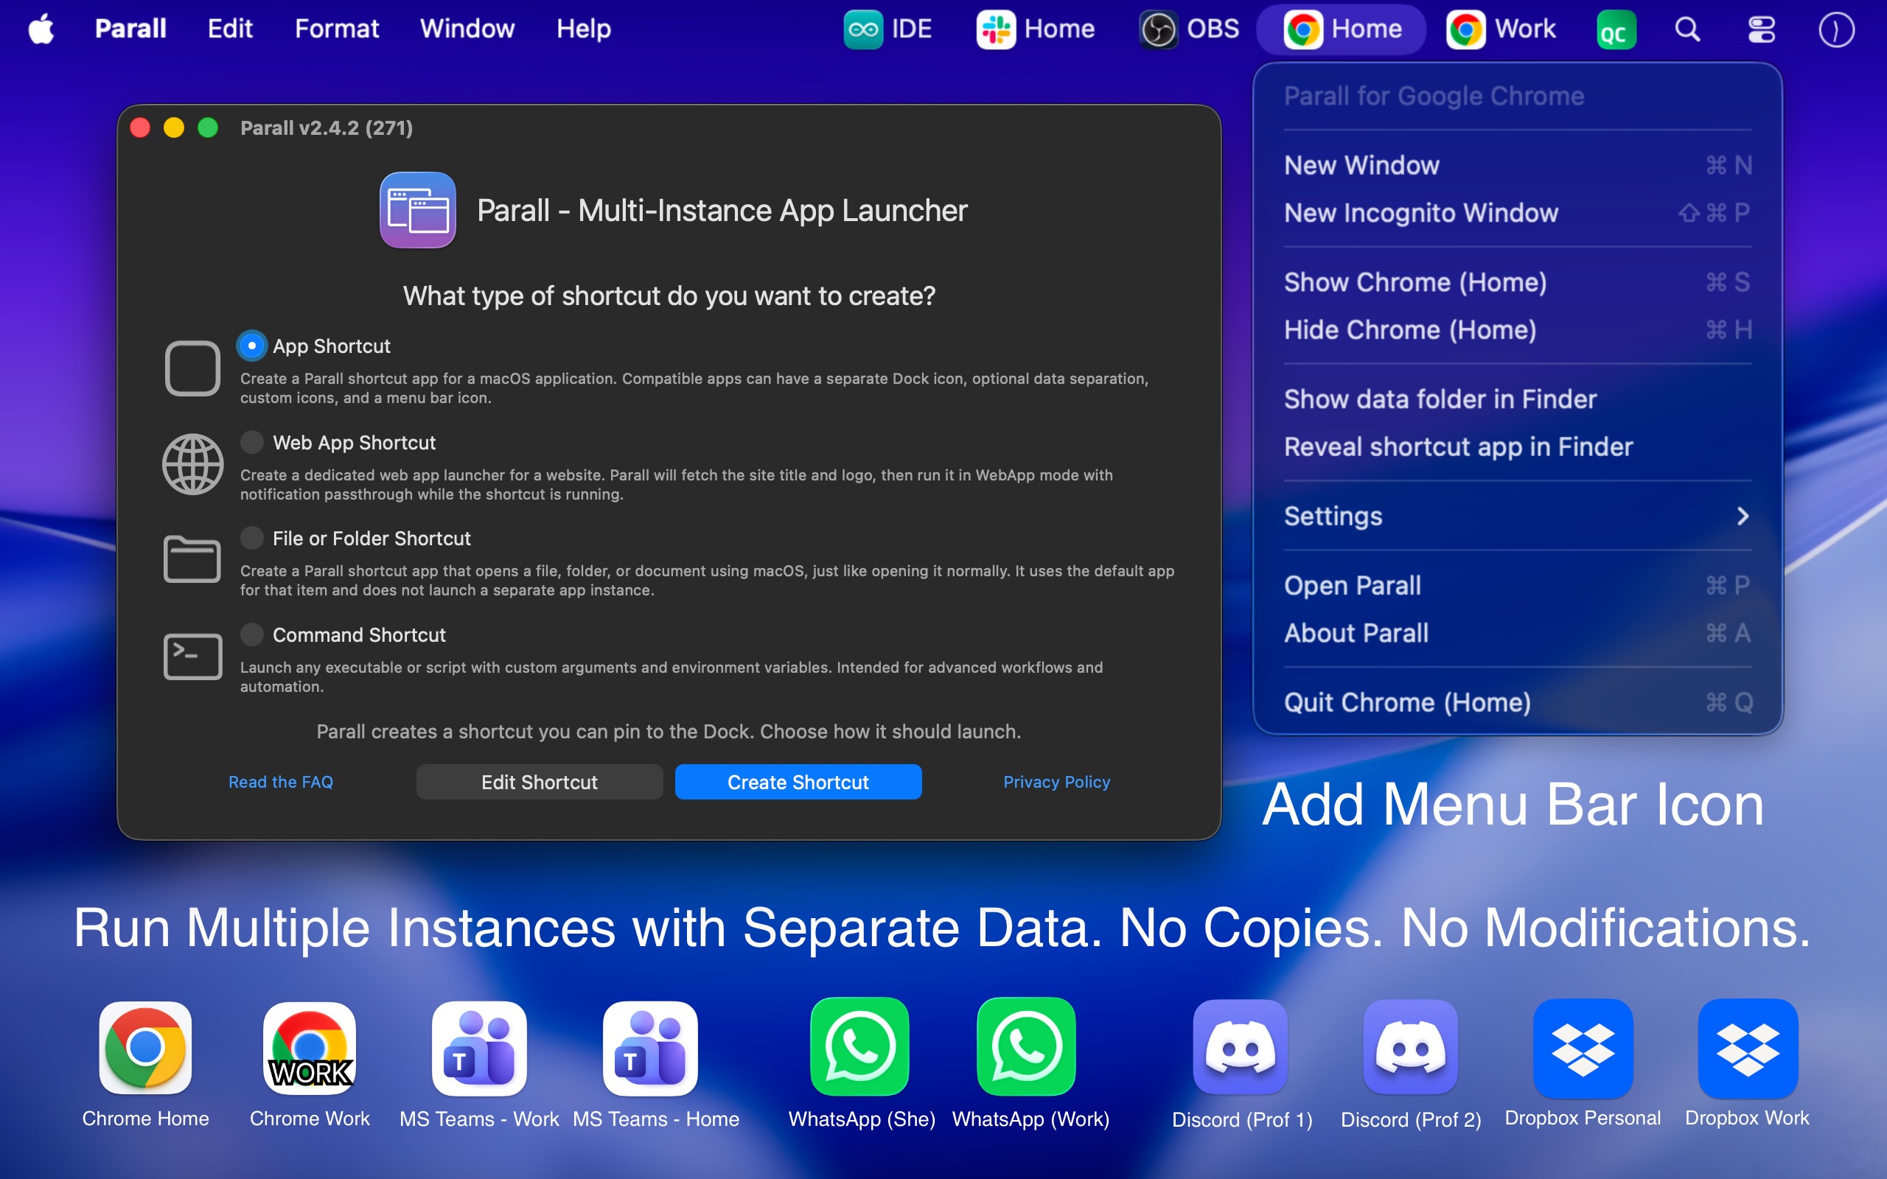The height and width of the screenshot is (1179, 1887).
Task: Click the Slack Home menu bar icon
Action: pos(1036,29)
